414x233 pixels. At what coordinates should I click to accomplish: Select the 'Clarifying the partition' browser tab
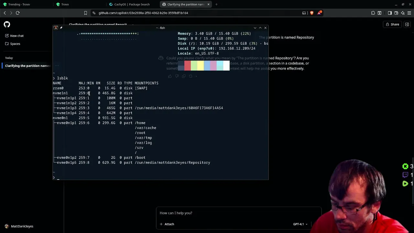pyautogui.click(x=185, y=4)
